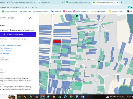133x99 pixels.
Task: Open the 'посилання на ділянку' link
Action: pyautogui.click(x=11, y=45)
